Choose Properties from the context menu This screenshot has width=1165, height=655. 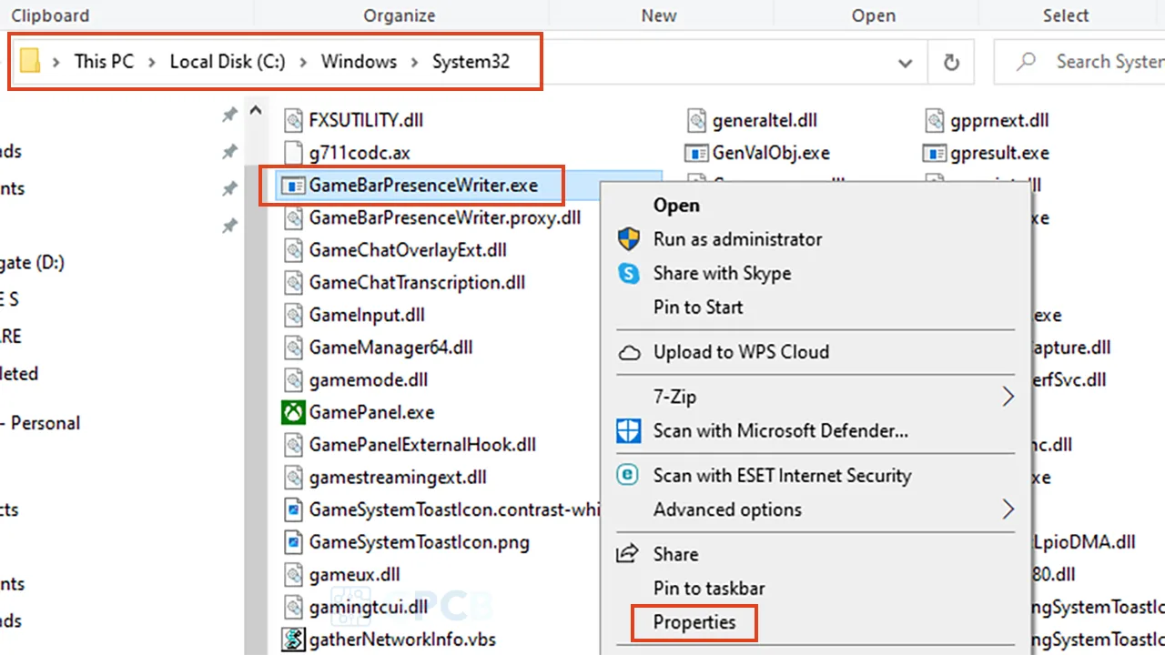pos(694,622)
